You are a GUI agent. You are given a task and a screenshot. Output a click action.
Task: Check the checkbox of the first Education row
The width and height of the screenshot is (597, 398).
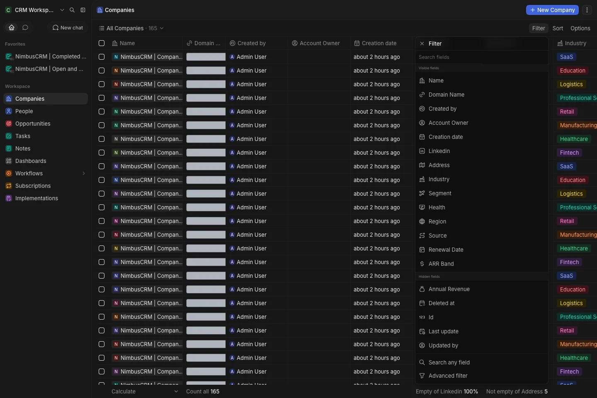click(102, 70)
